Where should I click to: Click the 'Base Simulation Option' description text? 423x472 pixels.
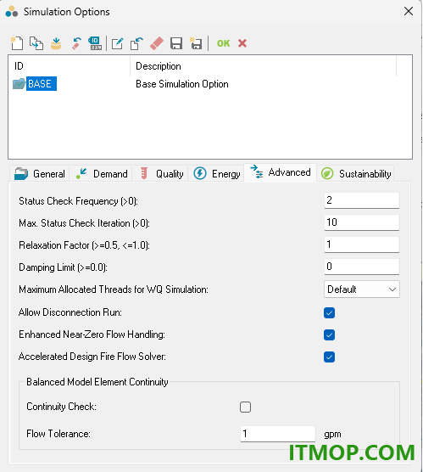[x=182, y=84]
